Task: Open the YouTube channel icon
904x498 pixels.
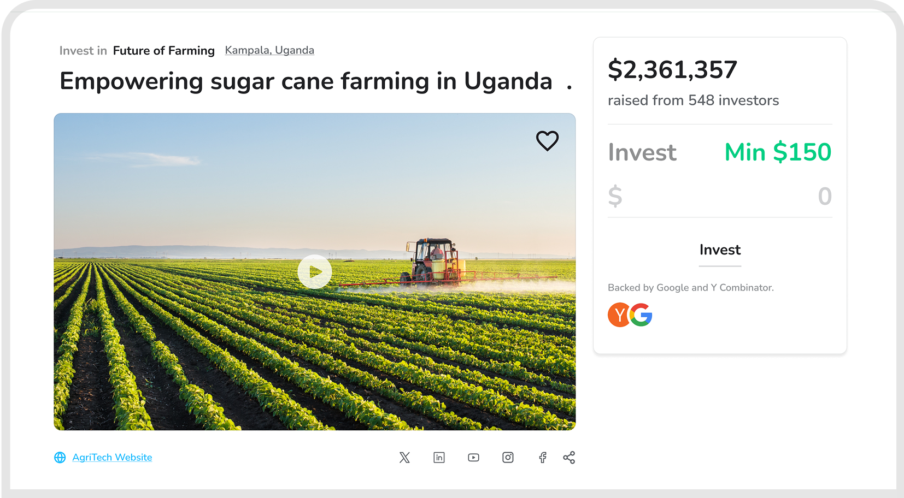Action: 473,458
